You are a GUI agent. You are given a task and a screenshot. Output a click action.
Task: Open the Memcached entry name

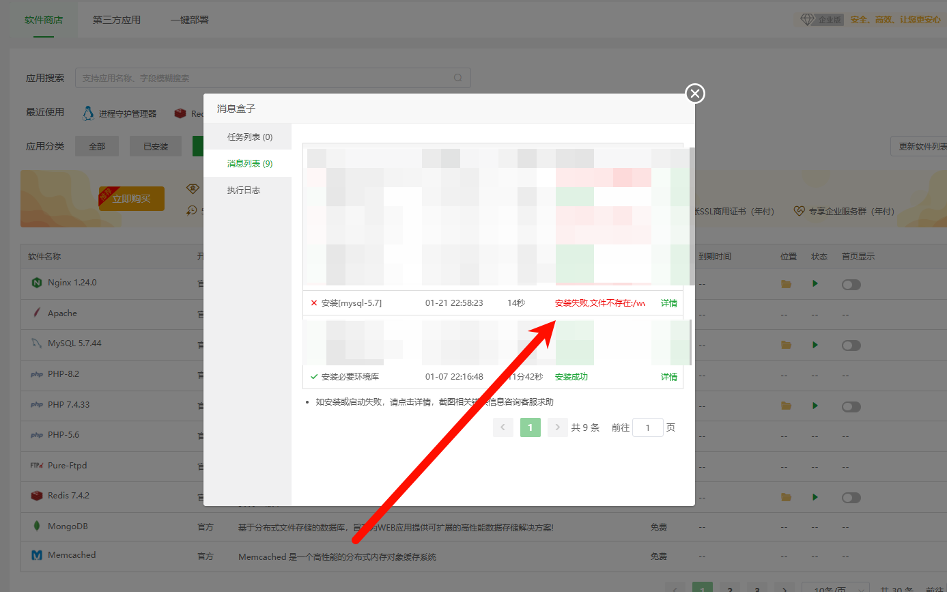pyautogui.click(x=72, y=555)
